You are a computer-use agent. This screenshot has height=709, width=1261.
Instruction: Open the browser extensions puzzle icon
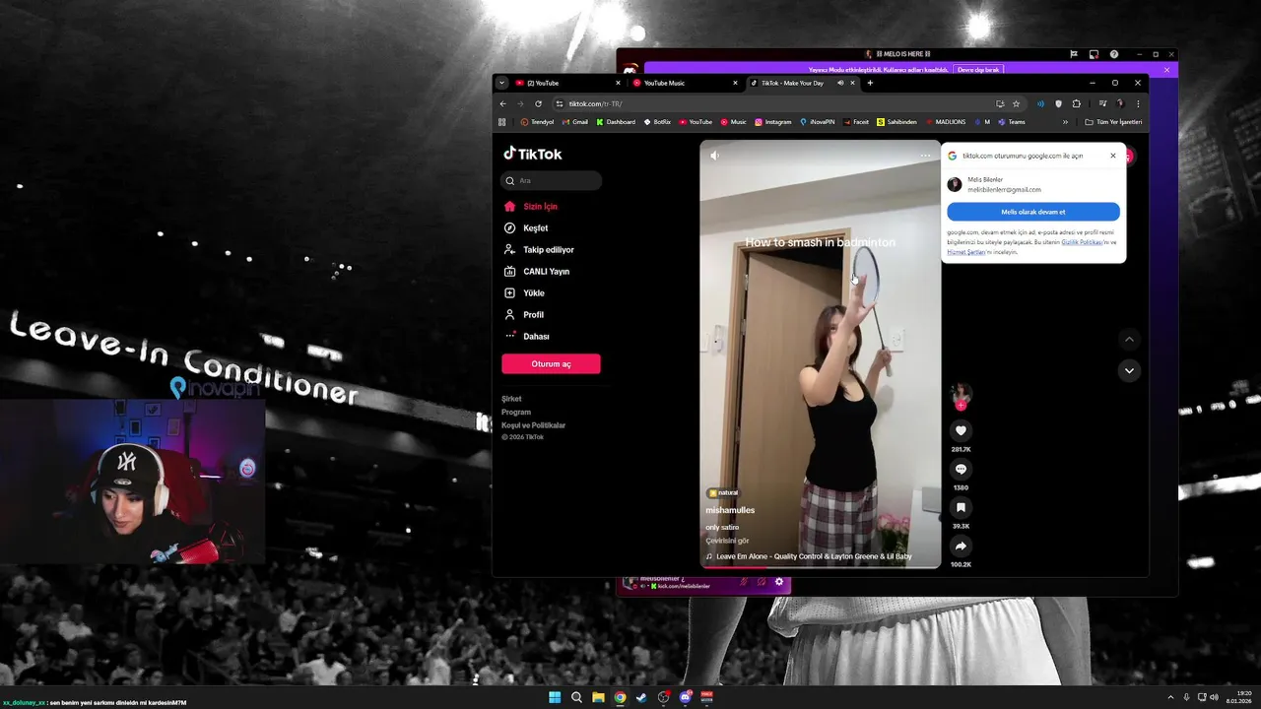[1077, 103]
